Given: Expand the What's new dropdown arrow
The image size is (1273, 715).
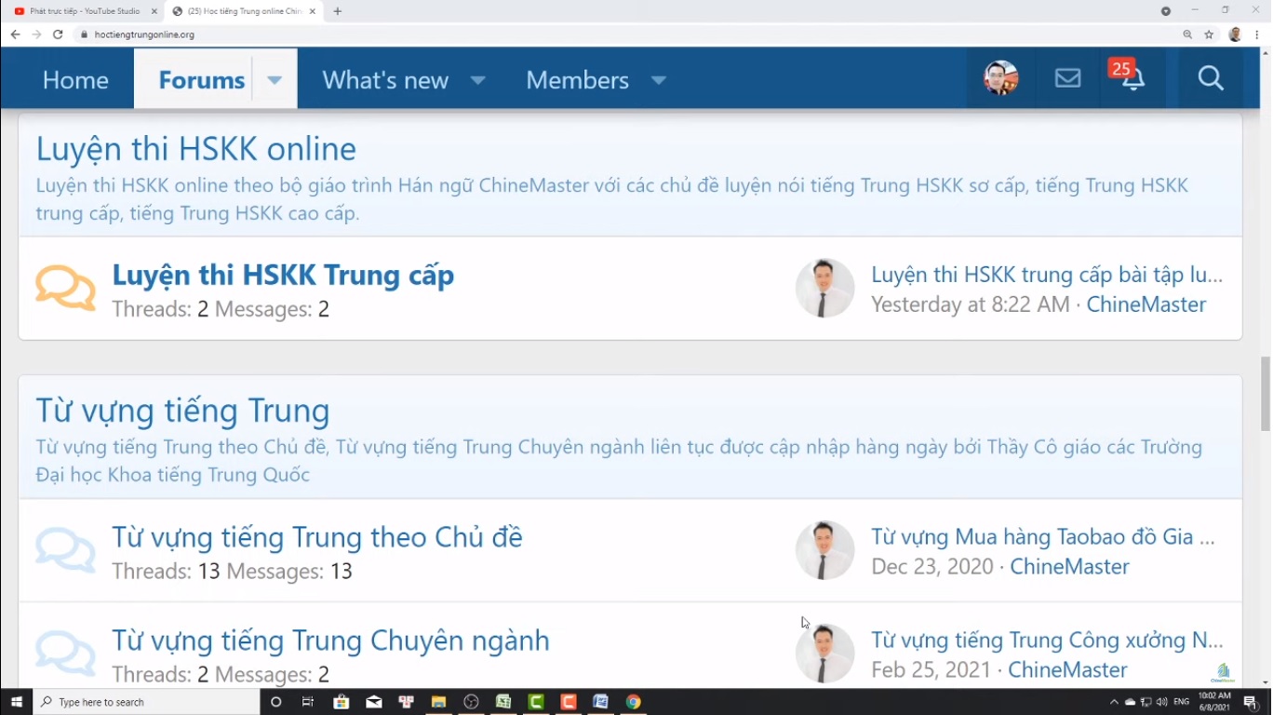Looking at the screenshot, I should (x=477, y=80).
